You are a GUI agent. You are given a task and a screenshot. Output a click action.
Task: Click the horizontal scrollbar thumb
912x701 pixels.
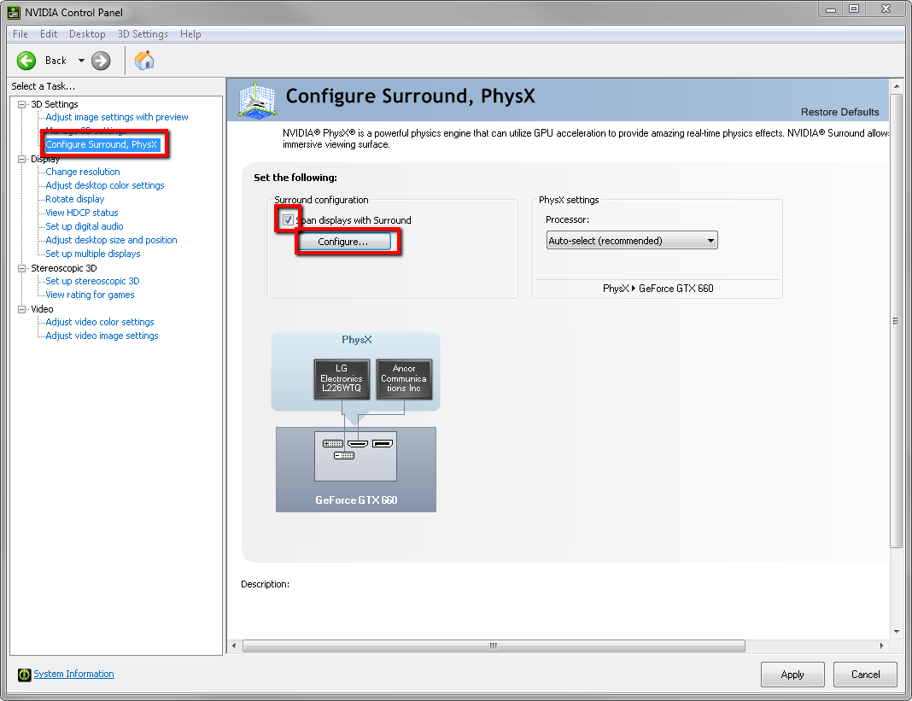click(494, 646)
